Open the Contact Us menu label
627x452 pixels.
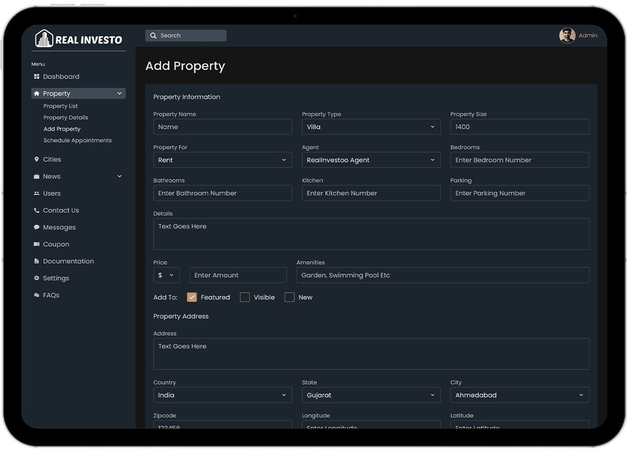tap(61, 210)
